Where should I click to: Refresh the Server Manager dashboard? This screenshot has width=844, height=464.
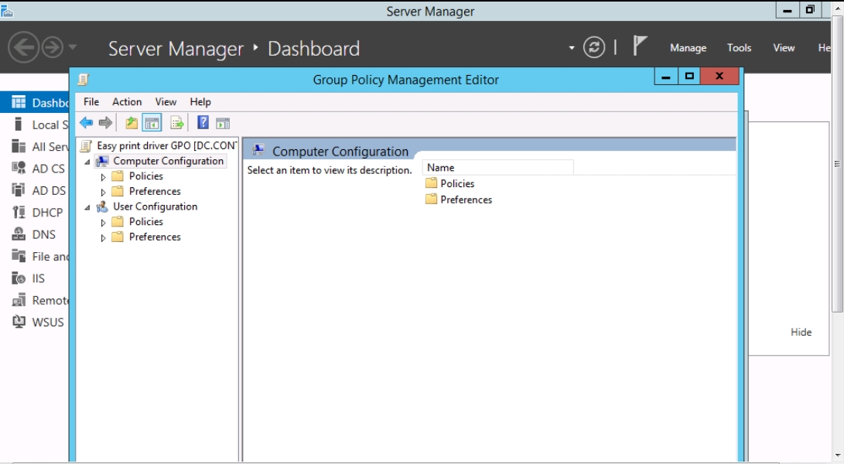[x=594, y=48]
